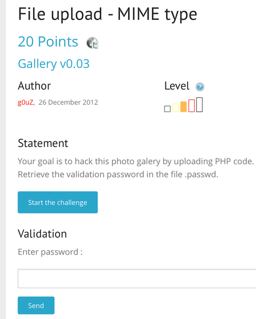The width and height of the screenshot is (256, 319).
Task: Click the Start the challenge button
Action: pos(57,202)
